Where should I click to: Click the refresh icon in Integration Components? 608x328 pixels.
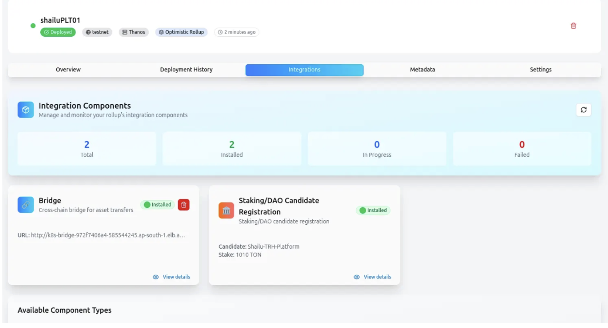click(583, 110)
